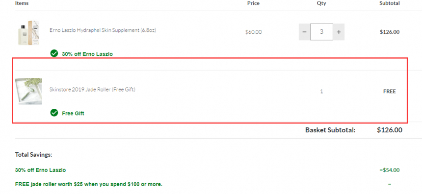The height and width of the screenshot is (194, 422).
Task: Open Skinstore 2019 Jade Roller product link
Action: coord(92,90)
